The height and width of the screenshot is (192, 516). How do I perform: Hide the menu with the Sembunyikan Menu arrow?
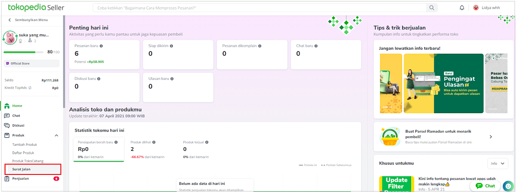click(x=10, y=20)
